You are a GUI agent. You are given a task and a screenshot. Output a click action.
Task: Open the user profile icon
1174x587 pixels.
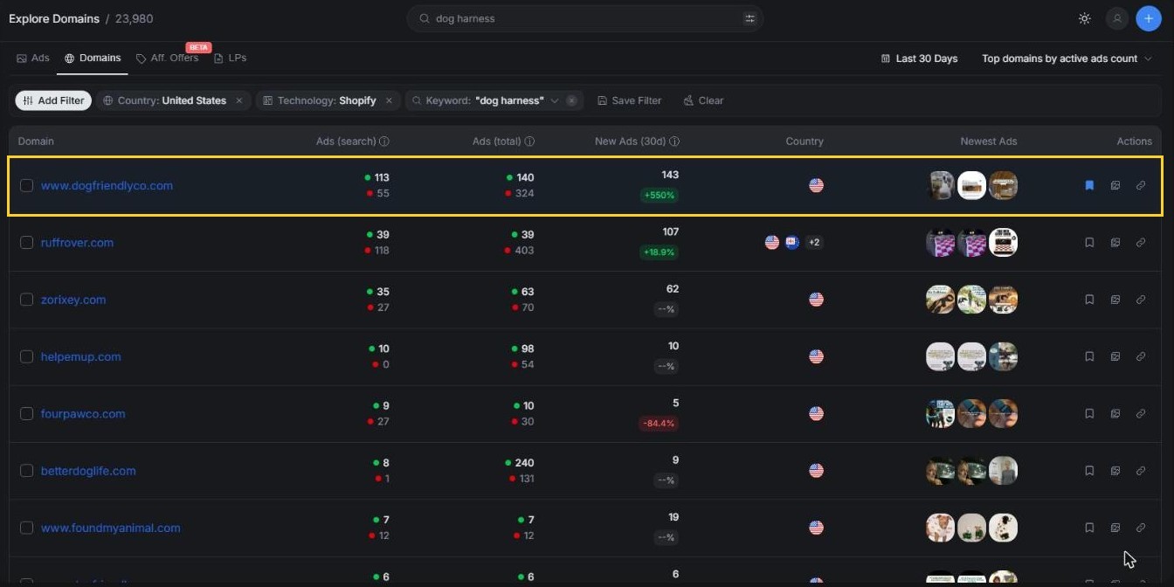tap(1117, 18)
